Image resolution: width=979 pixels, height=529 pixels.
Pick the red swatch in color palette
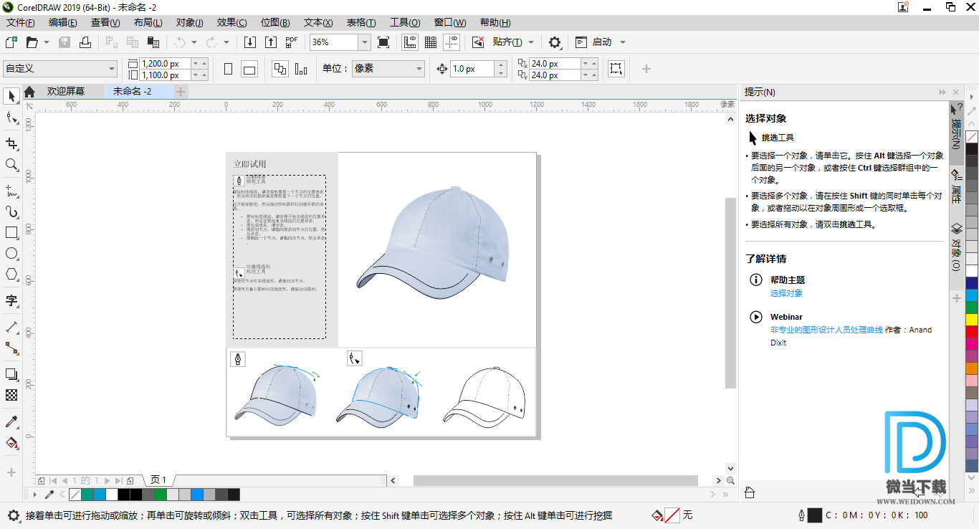(972, 332)
